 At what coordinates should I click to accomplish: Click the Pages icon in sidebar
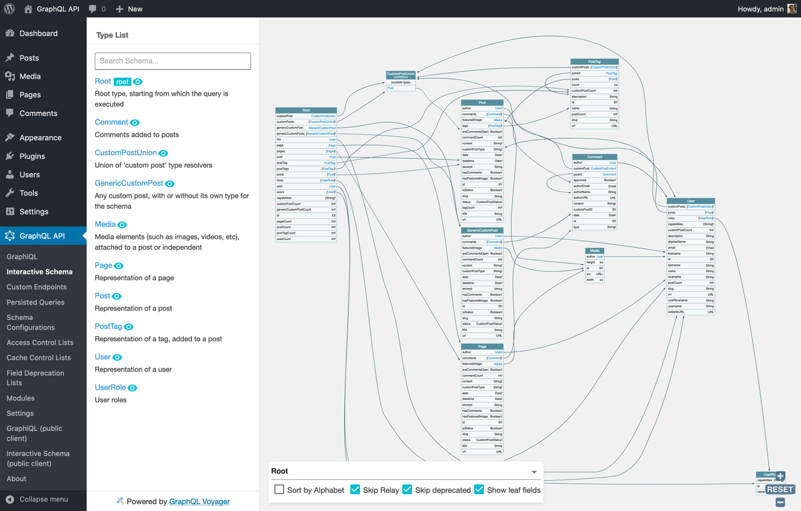[x=10, y=95]
